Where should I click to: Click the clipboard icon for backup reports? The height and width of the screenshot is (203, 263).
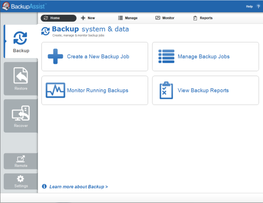(166, 90)
